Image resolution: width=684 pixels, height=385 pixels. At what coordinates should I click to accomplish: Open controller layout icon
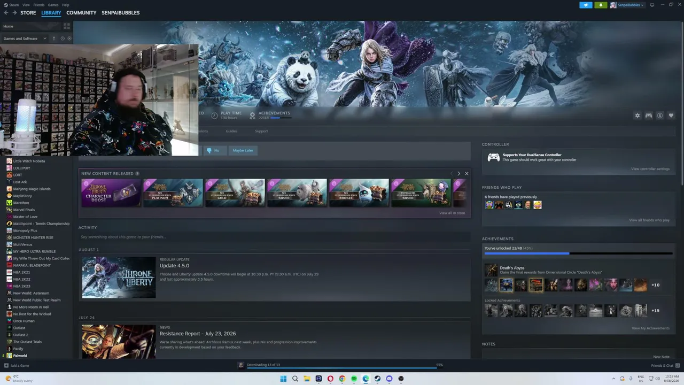(649, 115)
